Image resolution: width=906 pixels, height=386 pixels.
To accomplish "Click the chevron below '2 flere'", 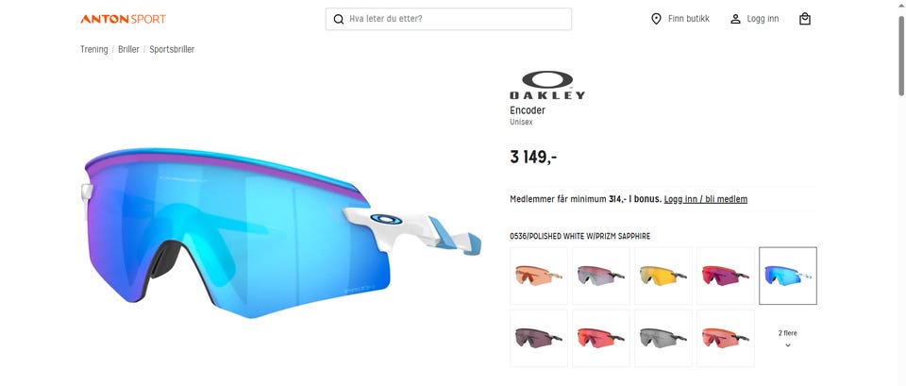I will [x=787, y=345].
